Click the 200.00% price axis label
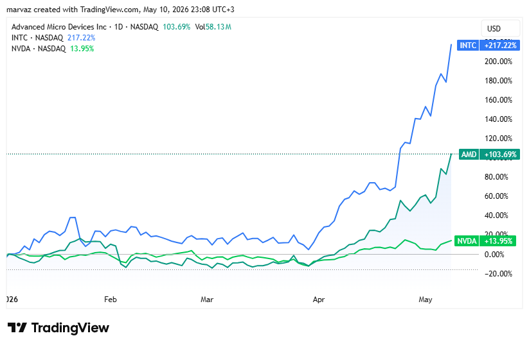The width and height of the screenshot is (529, 347). pyautogui.click(x=498, y=62)
